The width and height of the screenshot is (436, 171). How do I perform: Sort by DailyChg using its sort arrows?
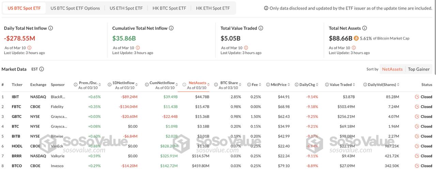tap(317, 84)
